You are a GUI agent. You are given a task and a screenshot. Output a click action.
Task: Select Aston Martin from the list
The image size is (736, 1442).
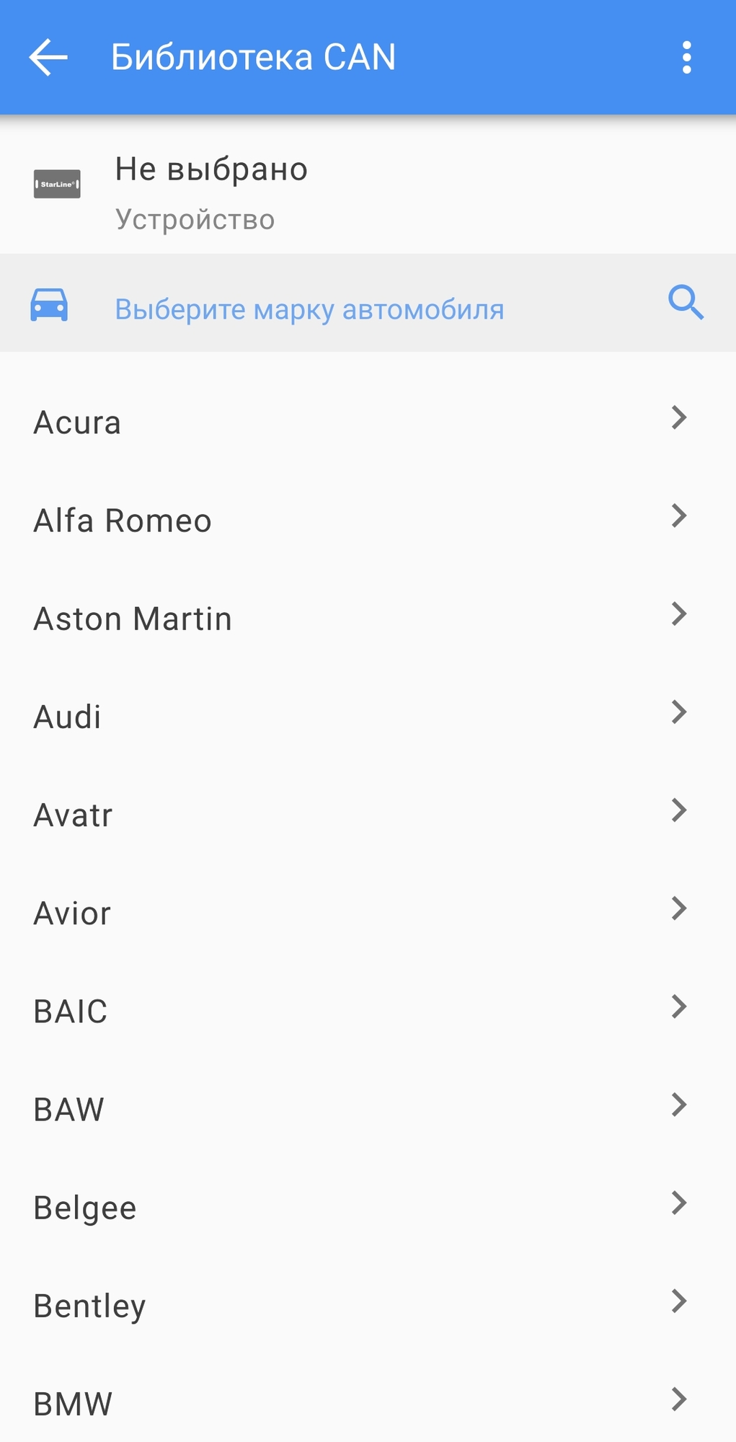133,619
